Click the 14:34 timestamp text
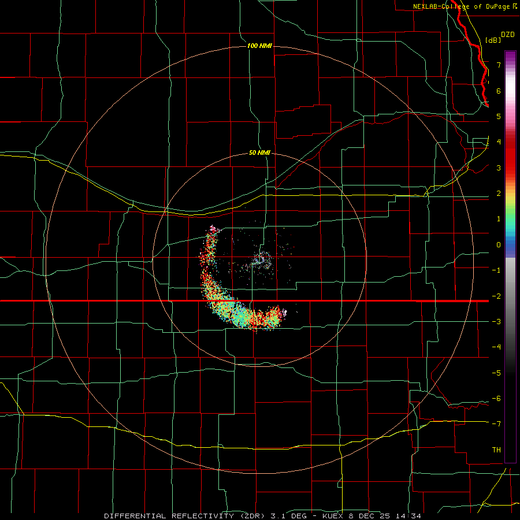Viewport: 520px width, 520px height. 410,516
